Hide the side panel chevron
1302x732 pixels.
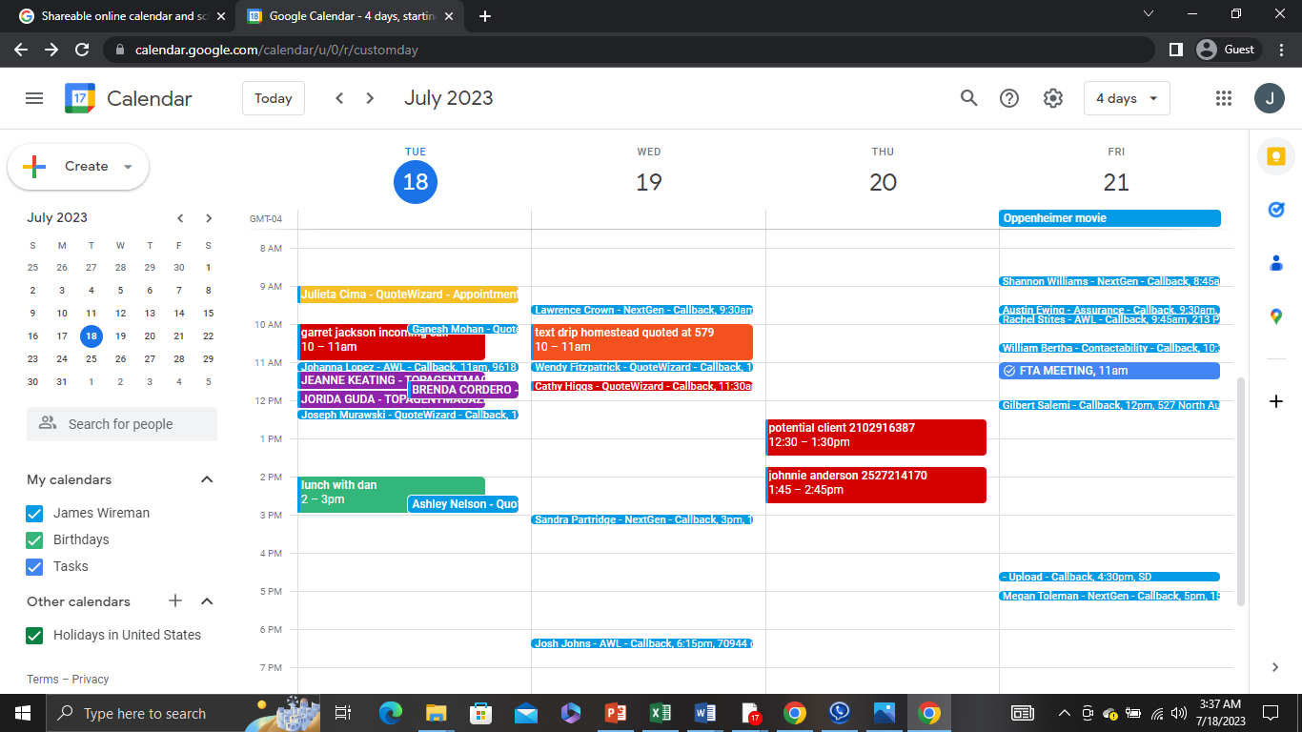click(x=1276, y=667)
